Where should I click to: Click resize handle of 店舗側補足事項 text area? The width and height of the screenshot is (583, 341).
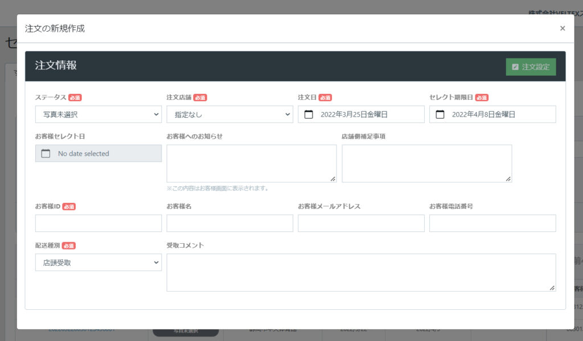(x=508, y=178)
